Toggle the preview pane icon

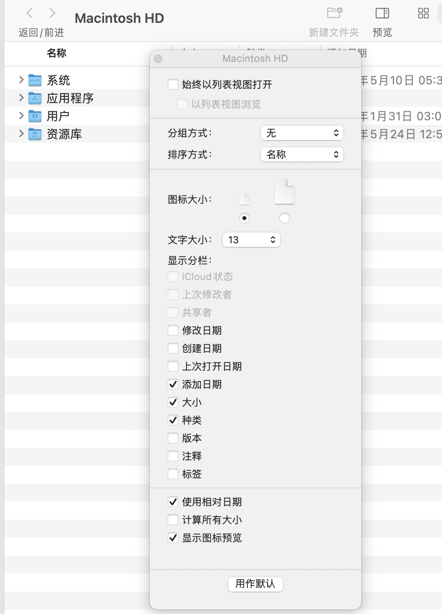click(x=382, y=13)
